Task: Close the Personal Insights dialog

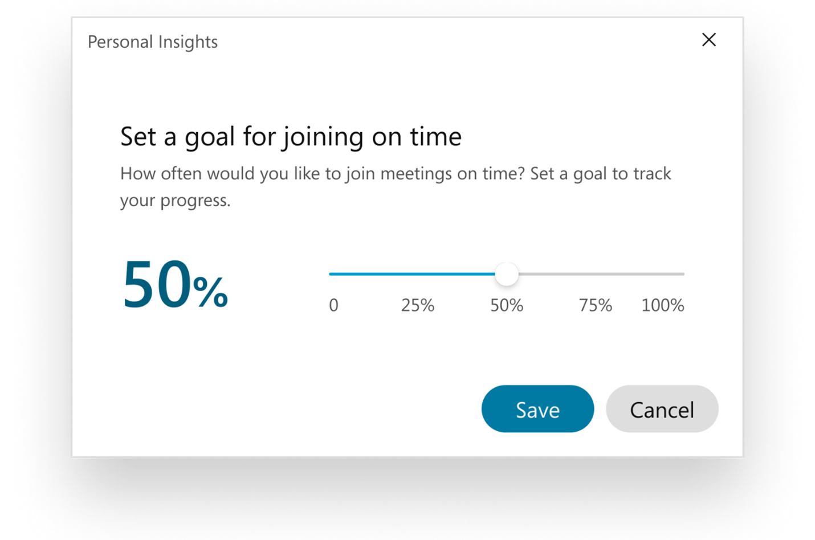Action: (x=708, y=40)
